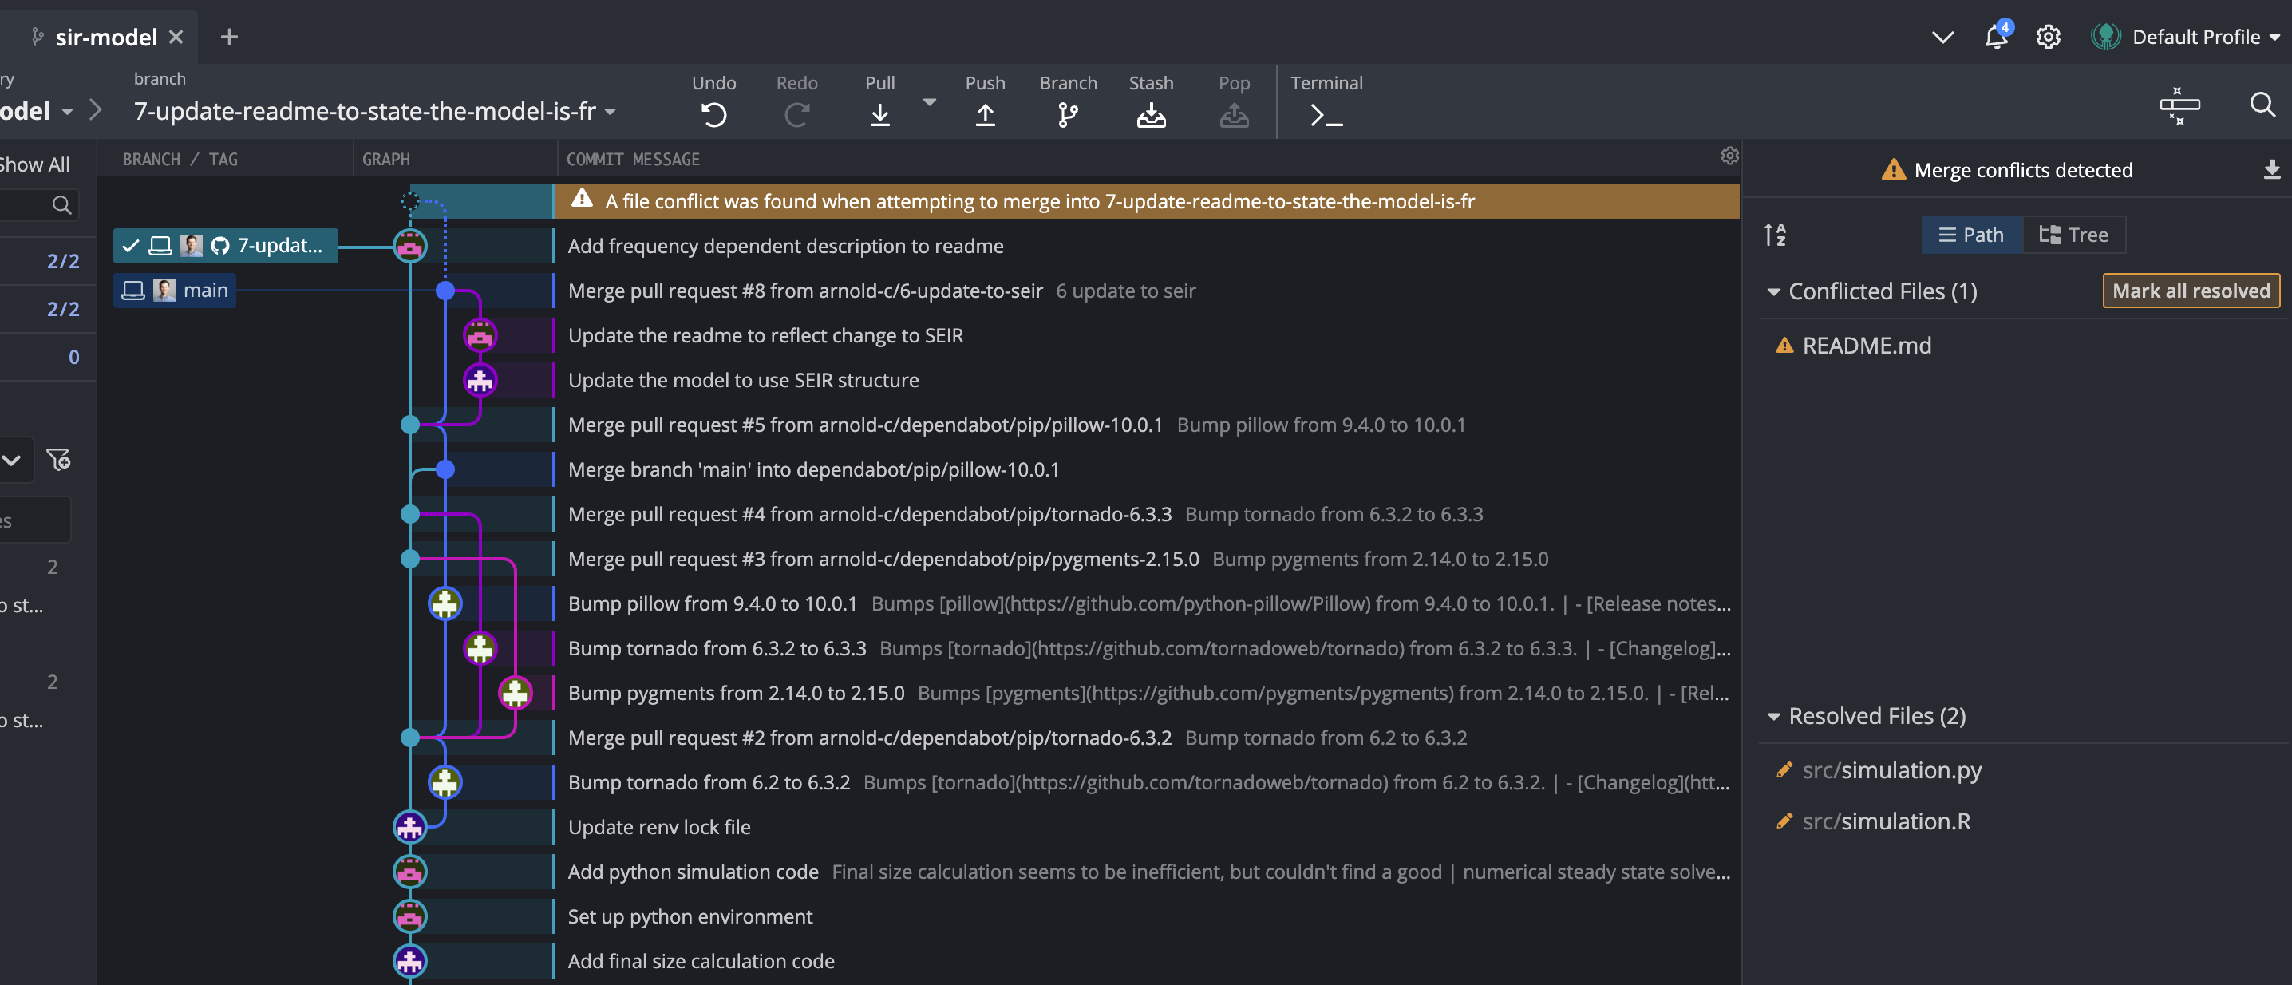This screenshot has width=2292, height=985.
Task: Open the notifications bell
Action: click(x=1996, y=37)
